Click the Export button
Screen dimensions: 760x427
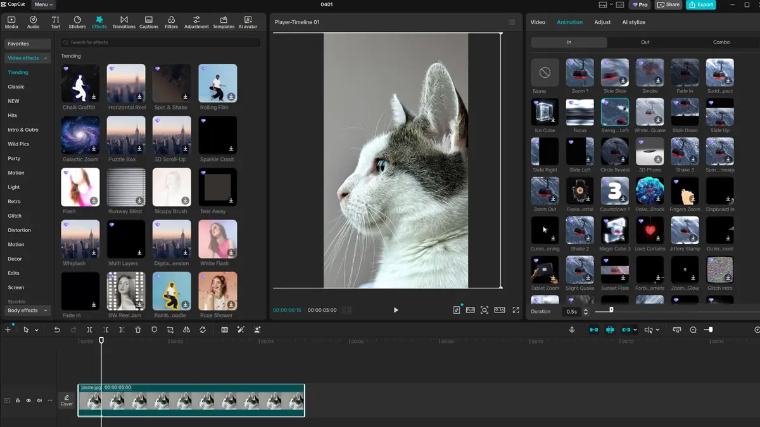[x=700, y=4]
